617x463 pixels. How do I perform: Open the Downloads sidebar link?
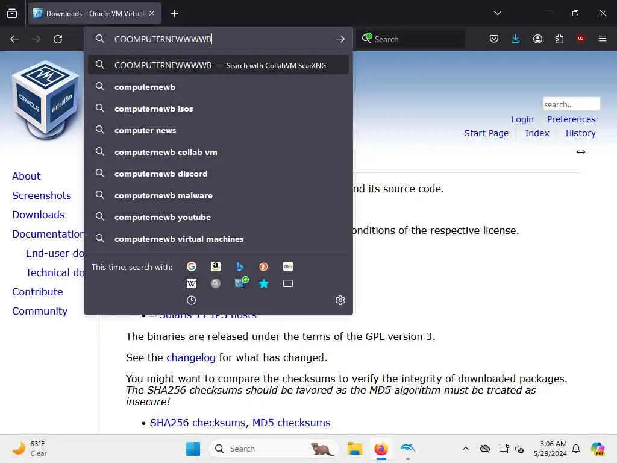click(x=38, y=215)
